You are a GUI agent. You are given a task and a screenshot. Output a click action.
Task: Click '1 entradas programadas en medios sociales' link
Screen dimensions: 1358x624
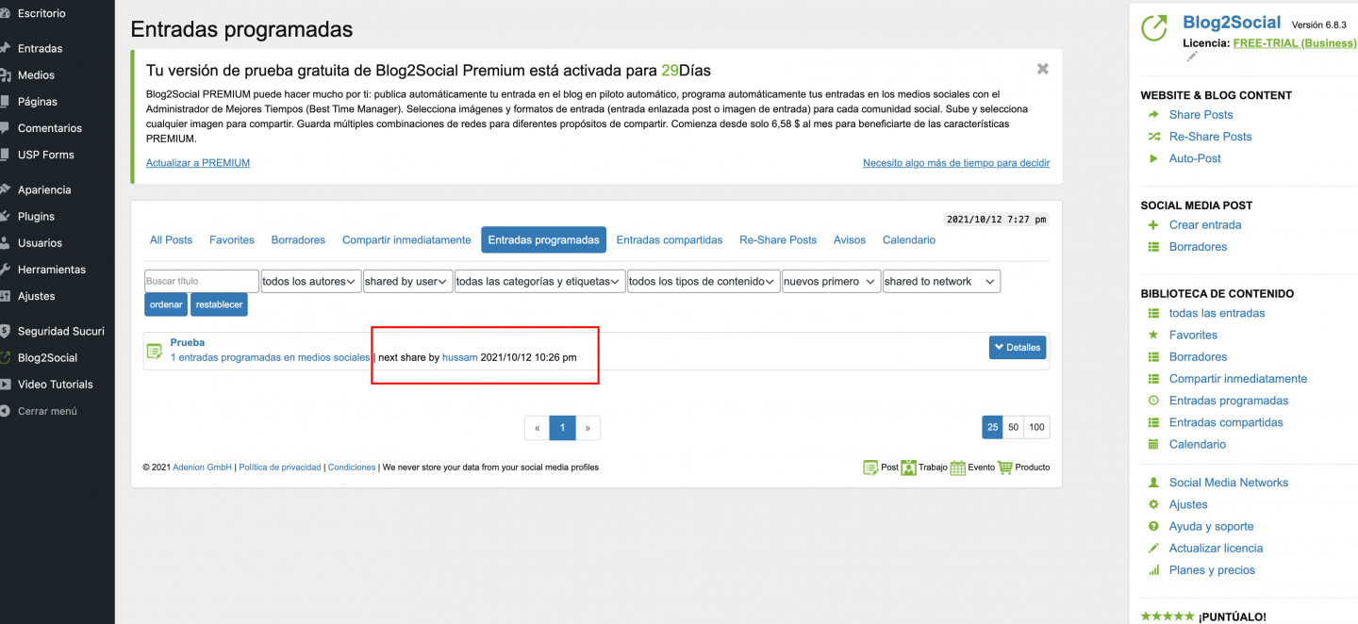(271, 357)
